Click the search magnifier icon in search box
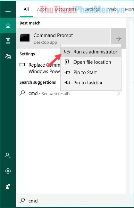Image resolution: width=134 pixels, height=208 pixels. coord(22,201)
